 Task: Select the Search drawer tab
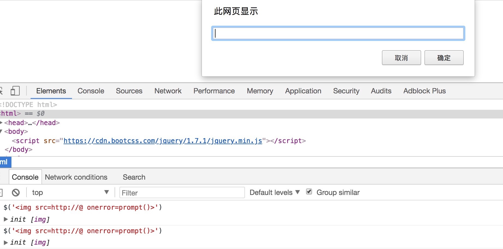[134, 177]
